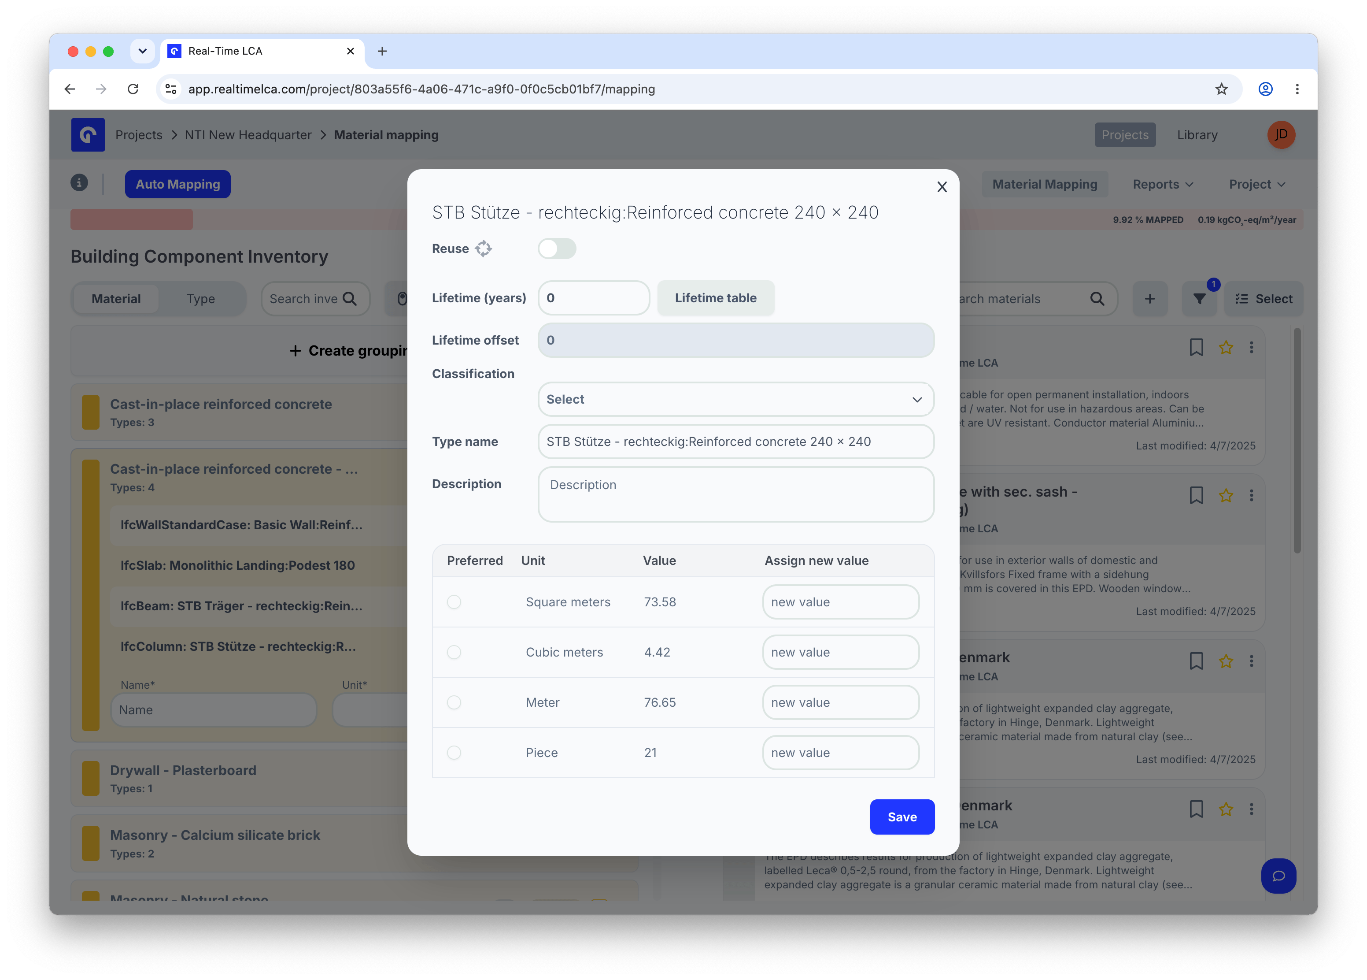Screen dimensions: 1367x980
Task: Click the materials list scrollbar
Action: click(1297, 440)
